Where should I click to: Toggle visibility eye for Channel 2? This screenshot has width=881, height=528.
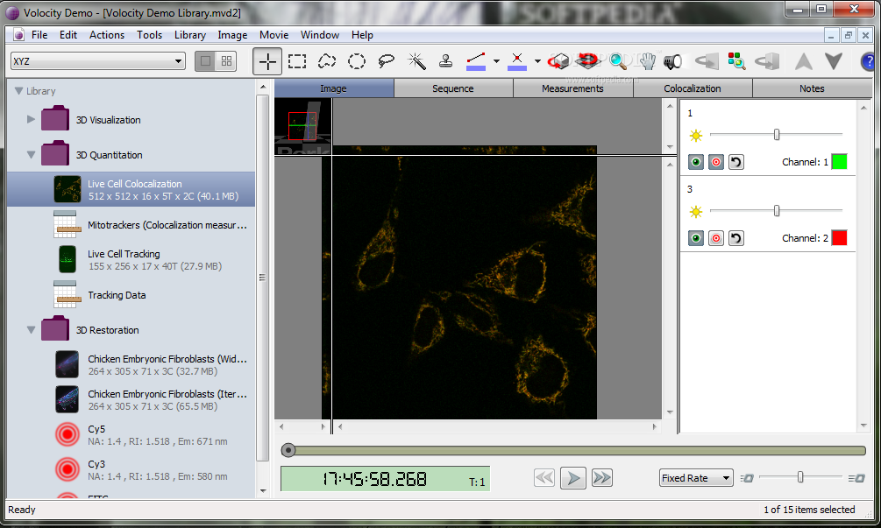695,238
